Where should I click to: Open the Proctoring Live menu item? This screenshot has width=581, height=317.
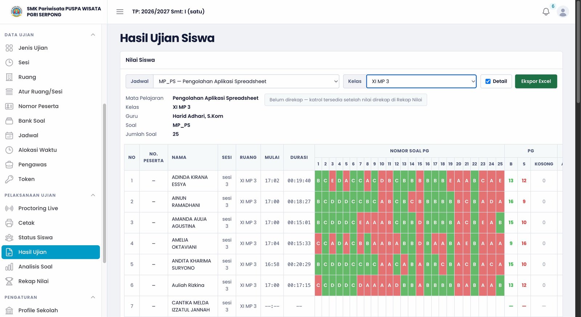click(50, 208)
